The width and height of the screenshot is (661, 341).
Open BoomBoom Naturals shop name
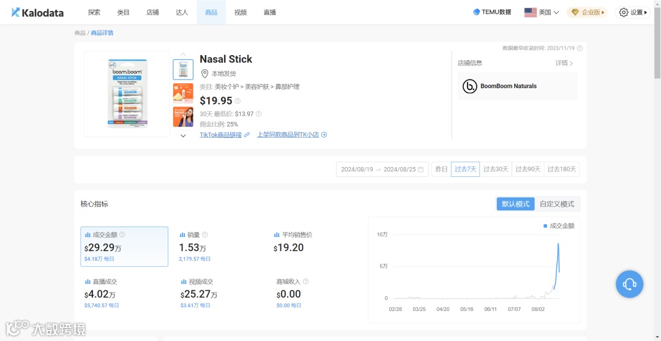(509, 86)
